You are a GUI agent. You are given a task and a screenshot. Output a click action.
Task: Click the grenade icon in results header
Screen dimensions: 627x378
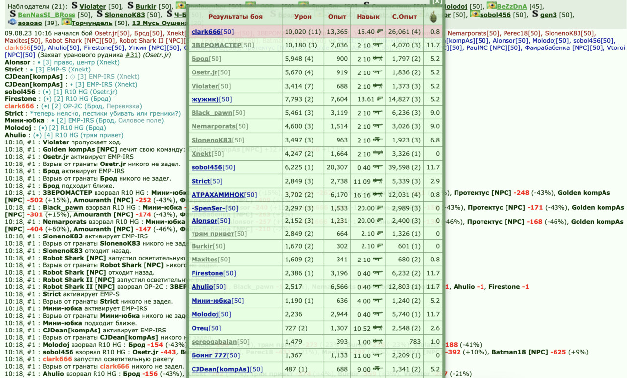[433, 17]
